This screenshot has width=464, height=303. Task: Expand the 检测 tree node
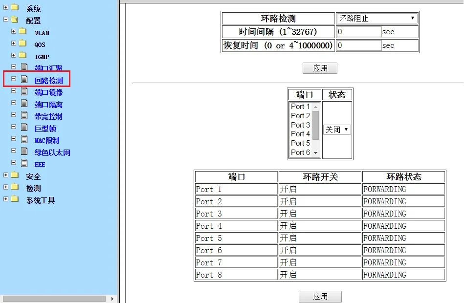pyautogui.click(x=5, y=187)
